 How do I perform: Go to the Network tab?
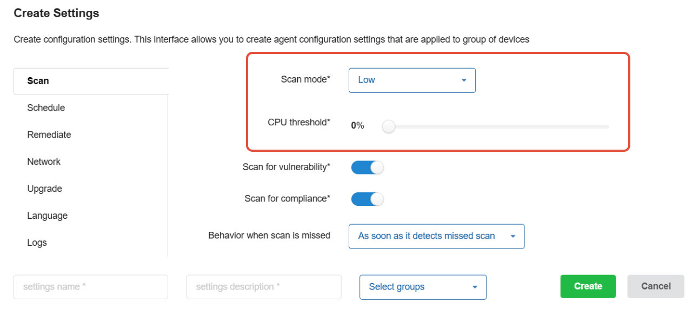[x=44, y=162]
